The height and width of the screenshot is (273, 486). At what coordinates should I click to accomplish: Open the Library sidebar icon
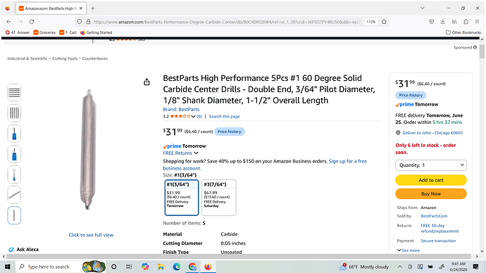pos(454,22)
